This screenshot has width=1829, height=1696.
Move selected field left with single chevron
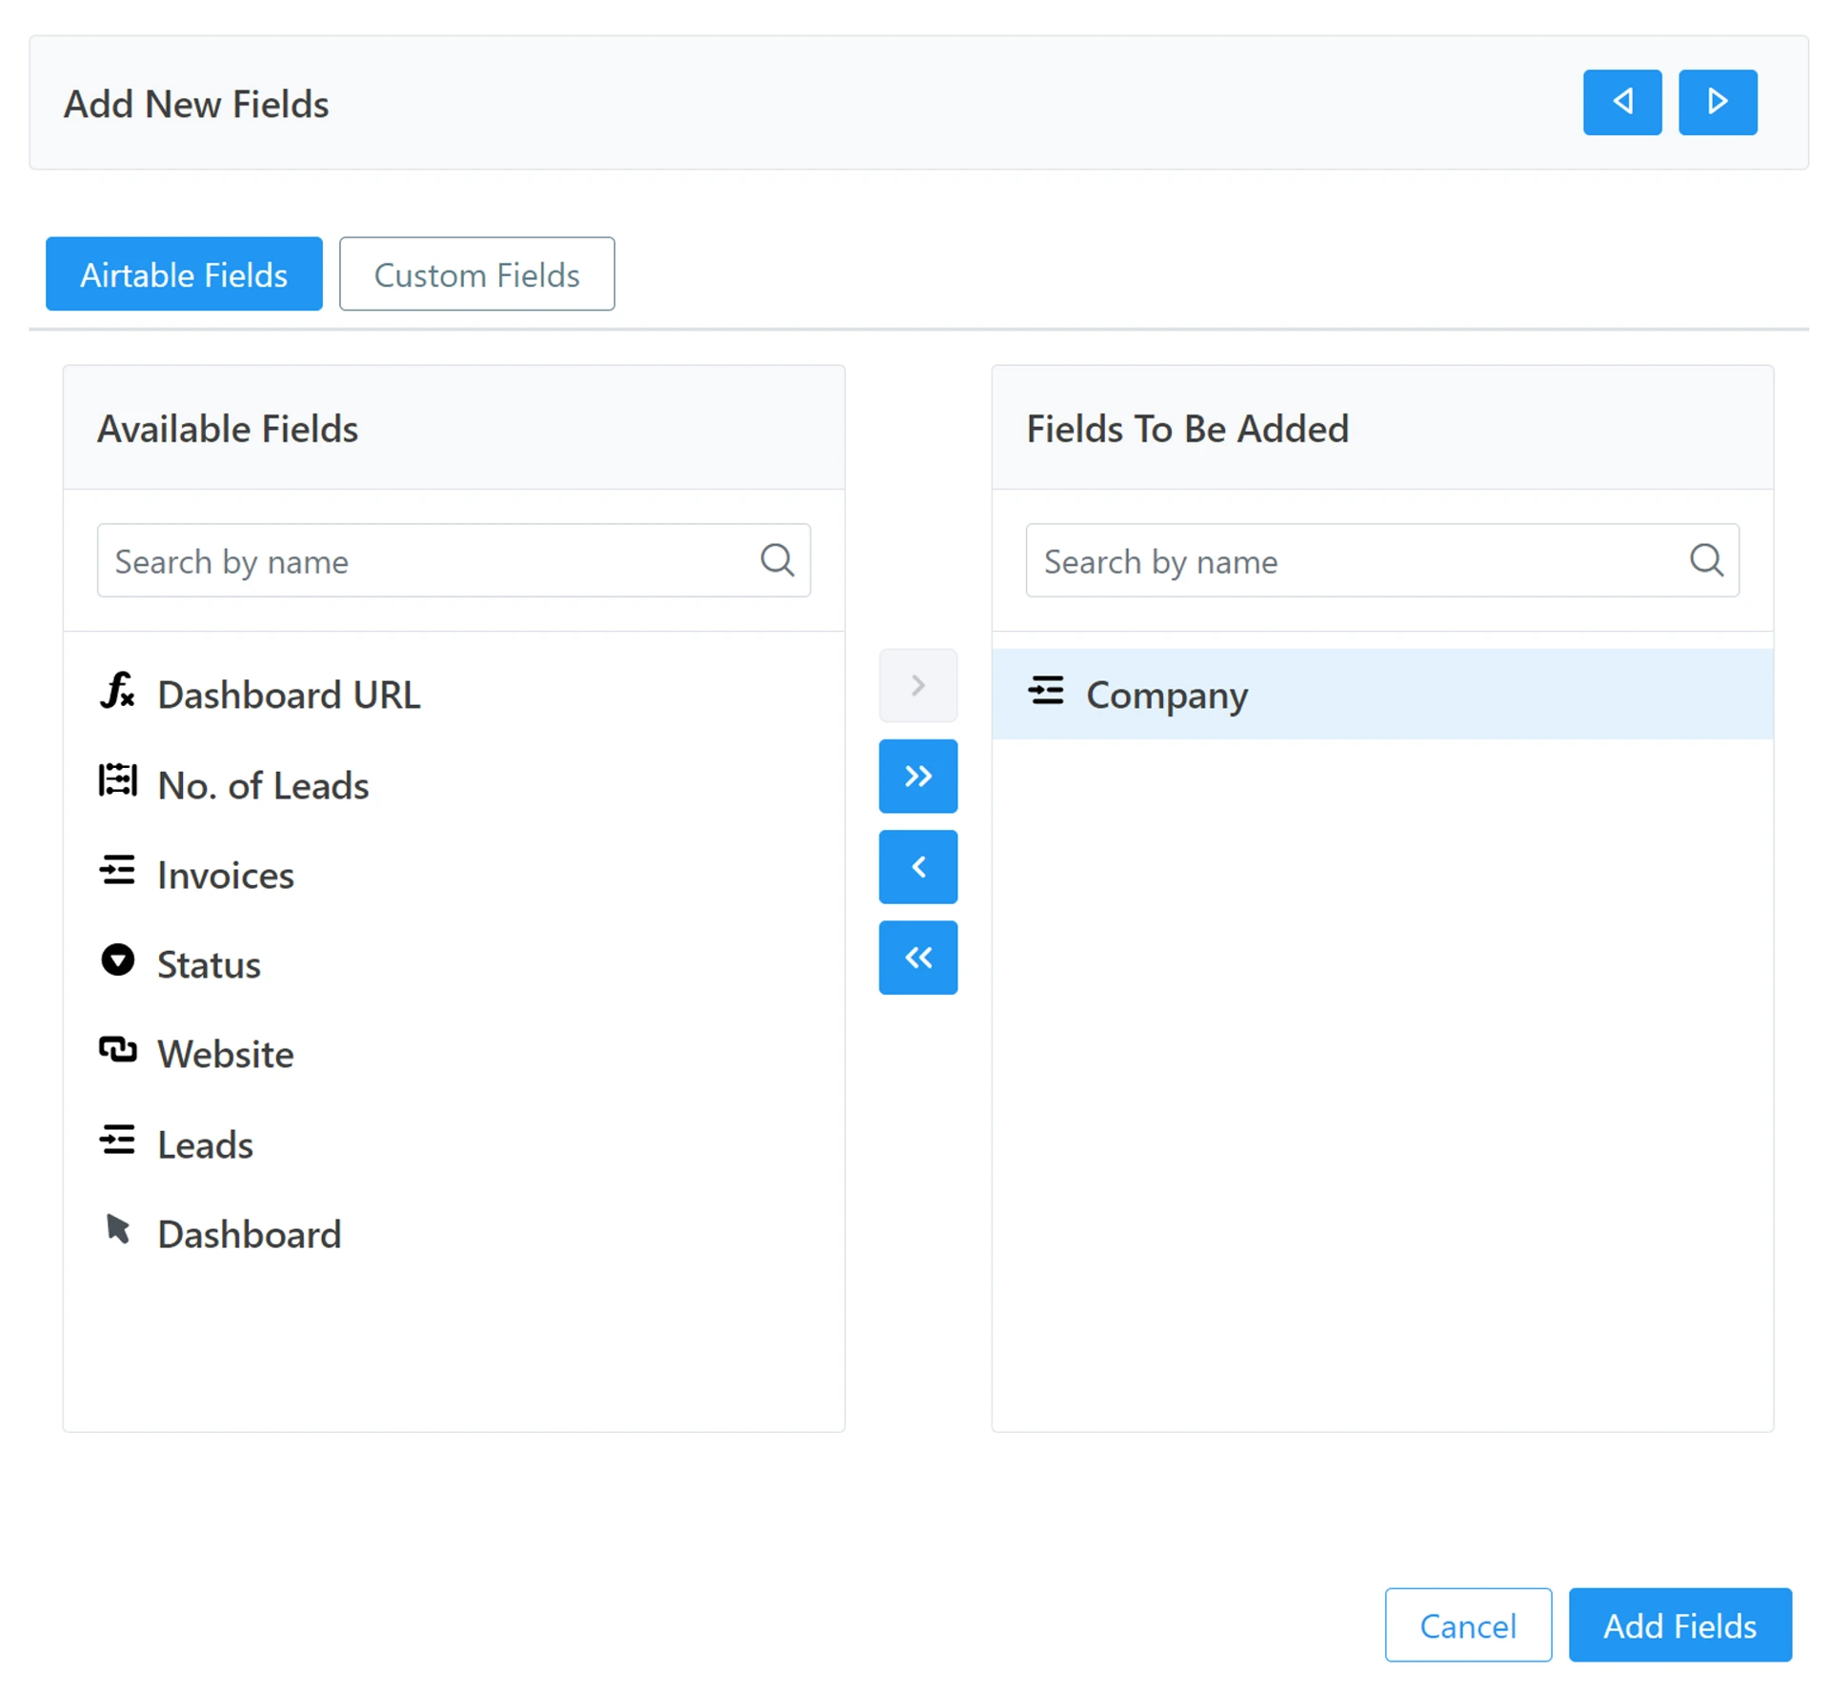point(917,867)
